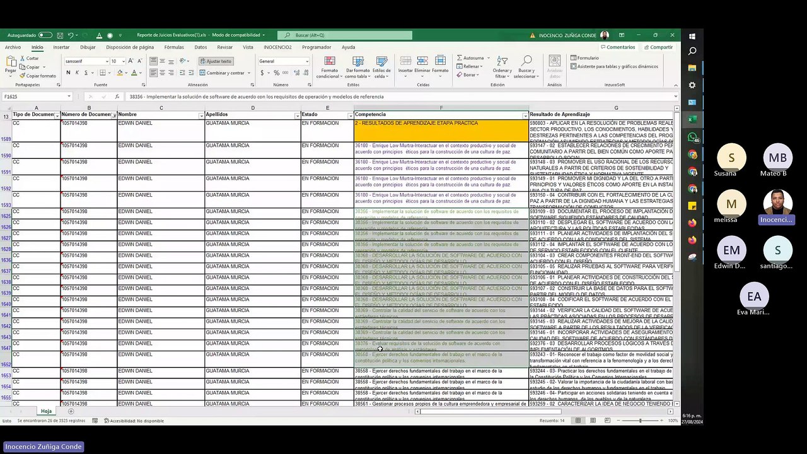Viewport: 807px width, 454px height.
Task: Toggle the Autoguardado switch
Action: coord(45,35)
